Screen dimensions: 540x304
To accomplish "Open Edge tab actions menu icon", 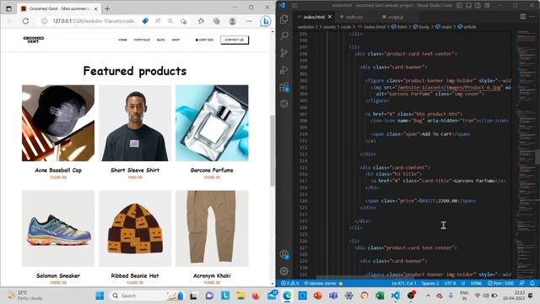I will tap(9, 8).
